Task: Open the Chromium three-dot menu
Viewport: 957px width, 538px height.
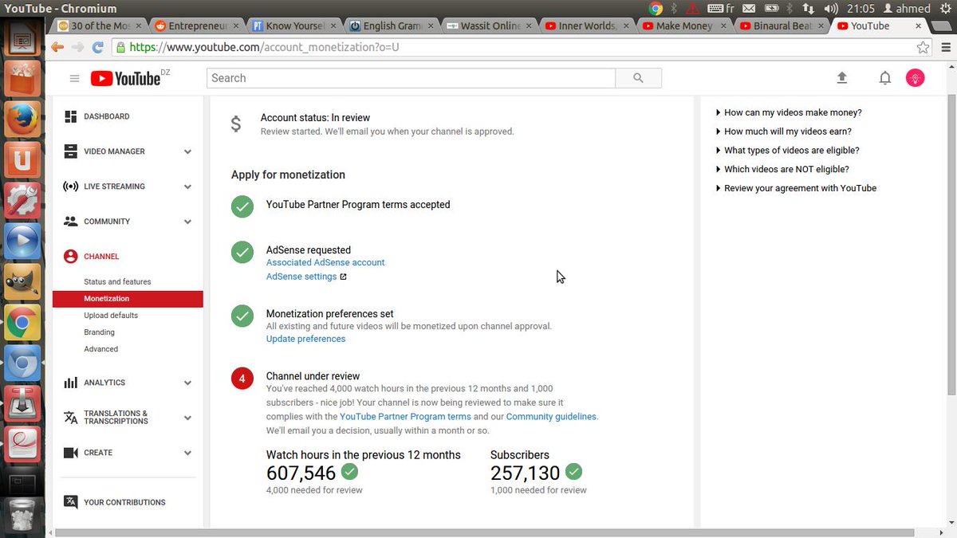Action: coord(944,47)
